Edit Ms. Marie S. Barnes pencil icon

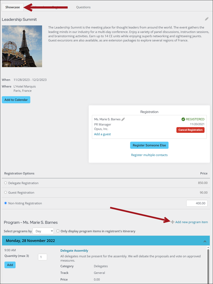pos(123,119)
